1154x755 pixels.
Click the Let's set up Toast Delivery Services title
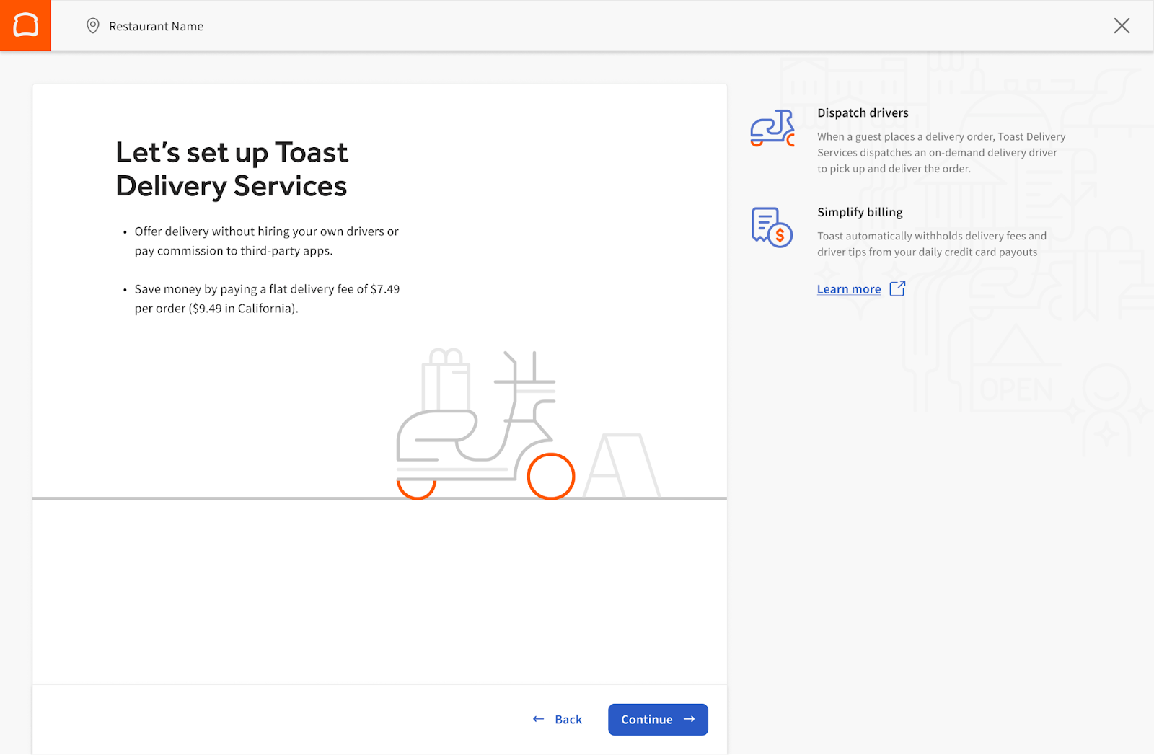click(x=232, y=168)
